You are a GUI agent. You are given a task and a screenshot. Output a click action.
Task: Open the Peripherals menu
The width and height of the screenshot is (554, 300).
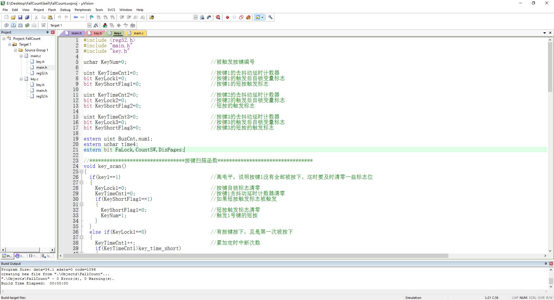coord(83,10)
